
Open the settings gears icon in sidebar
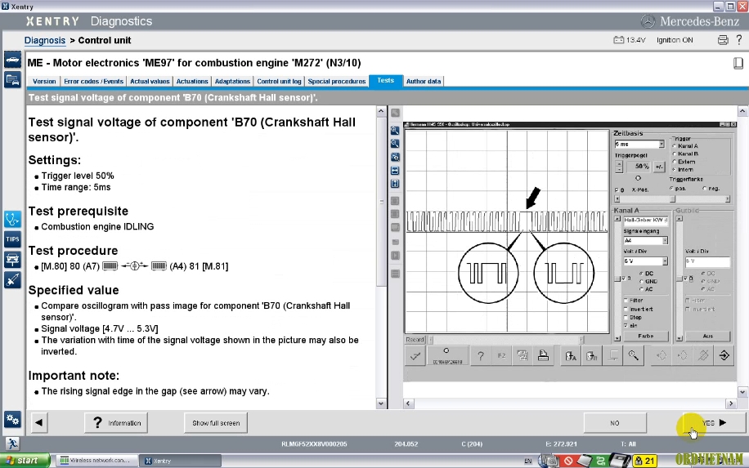click(12, 419)
